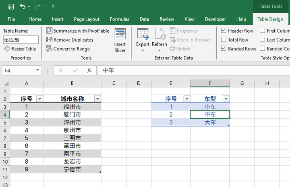Click cell containing 三明市
Viewport: 290px width, 187px height.
72,138
